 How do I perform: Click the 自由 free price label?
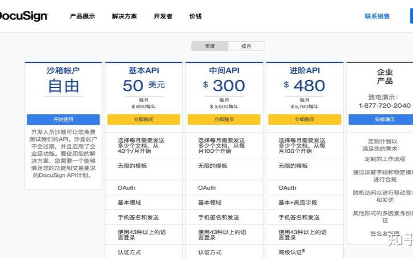(63, 86)
